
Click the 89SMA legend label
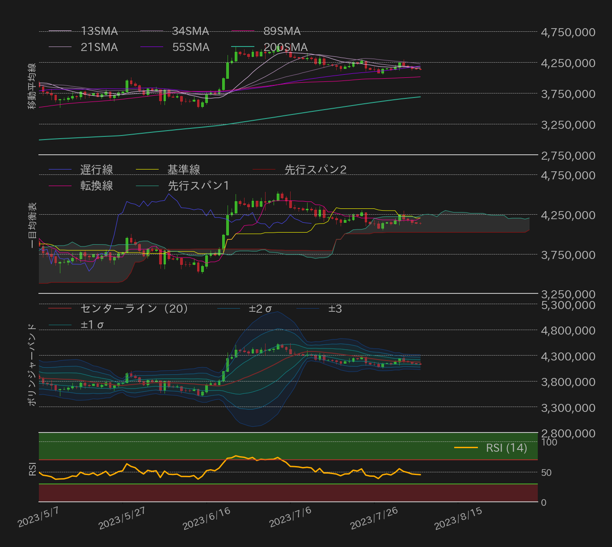click(x=282, y=31)
